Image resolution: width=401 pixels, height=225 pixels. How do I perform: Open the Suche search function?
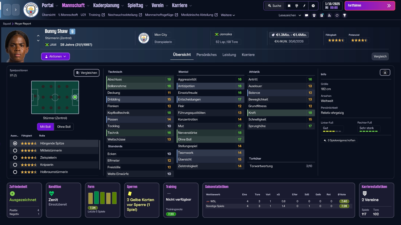(274, 5)
